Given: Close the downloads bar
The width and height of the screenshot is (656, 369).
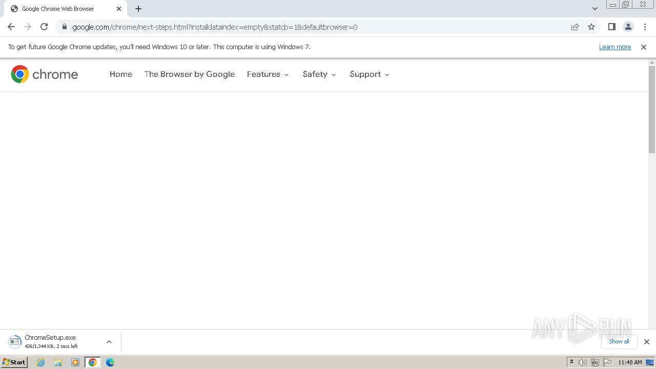Looking at the screenshot, I should tap(646, 342).
